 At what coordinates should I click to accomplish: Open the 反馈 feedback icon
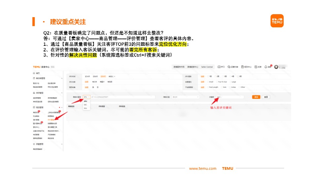coord(256,67)
